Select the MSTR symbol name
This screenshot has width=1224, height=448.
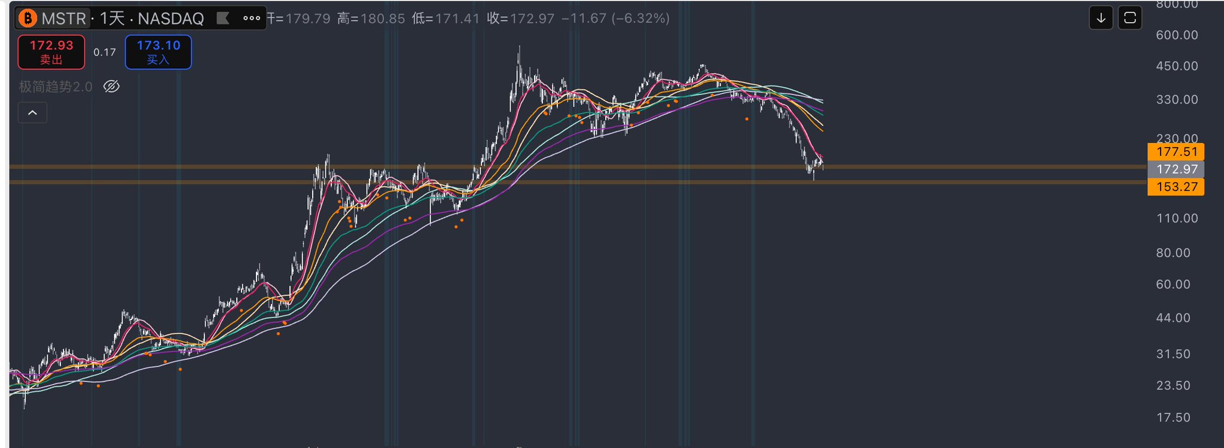(64, 19)
